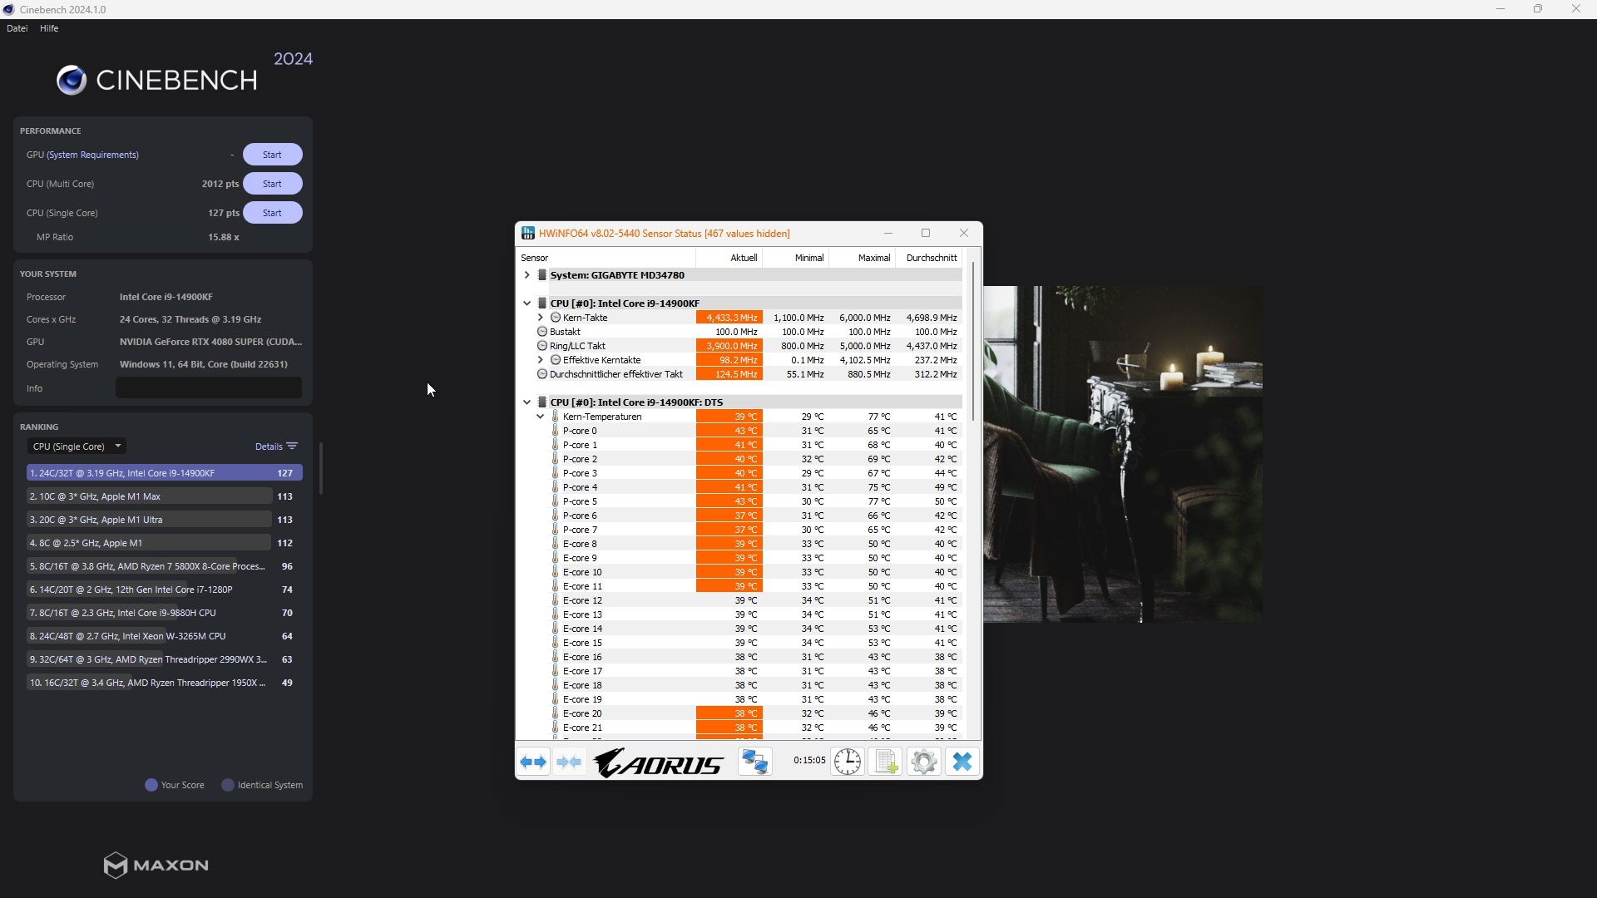Screen dimensions: 1597x898
Task: Start logging with the sheet-plus icon
Action: coord(885,762)
